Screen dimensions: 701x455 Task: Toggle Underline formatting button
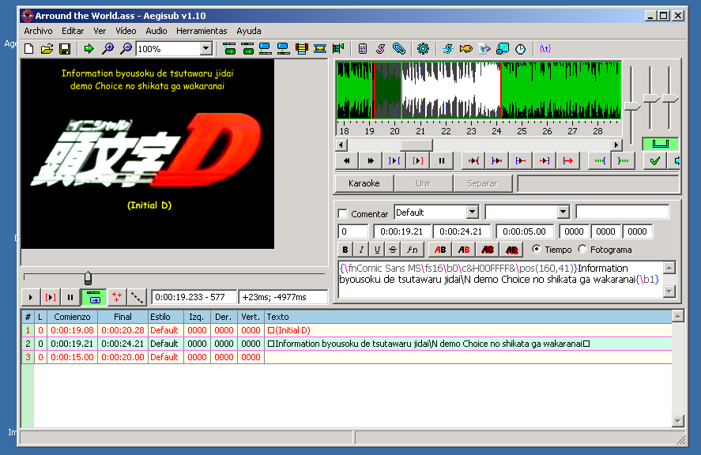pyautogui.click(x=377, y=250)
